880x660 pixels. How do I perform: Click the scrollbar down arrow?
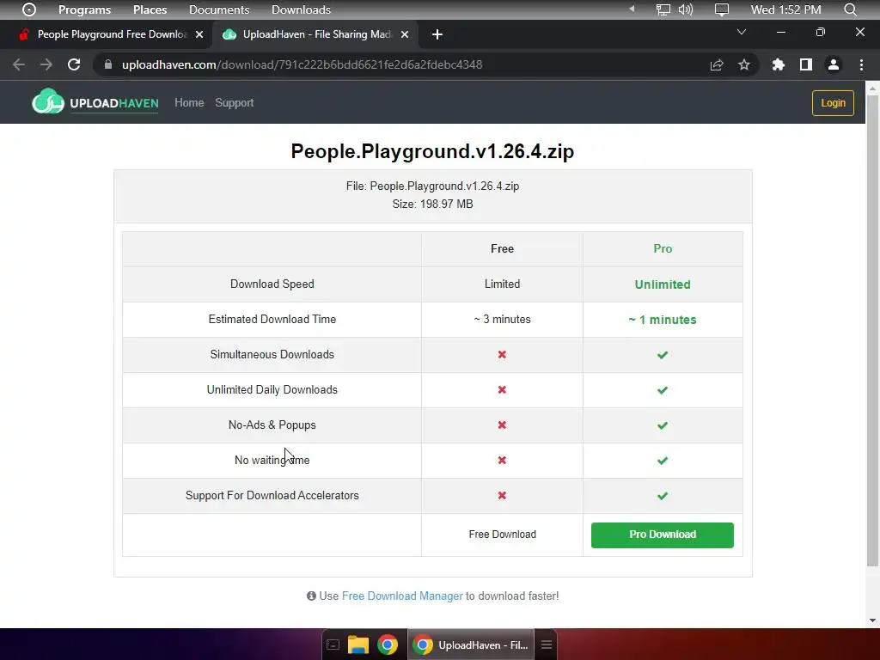pos(872,620)
